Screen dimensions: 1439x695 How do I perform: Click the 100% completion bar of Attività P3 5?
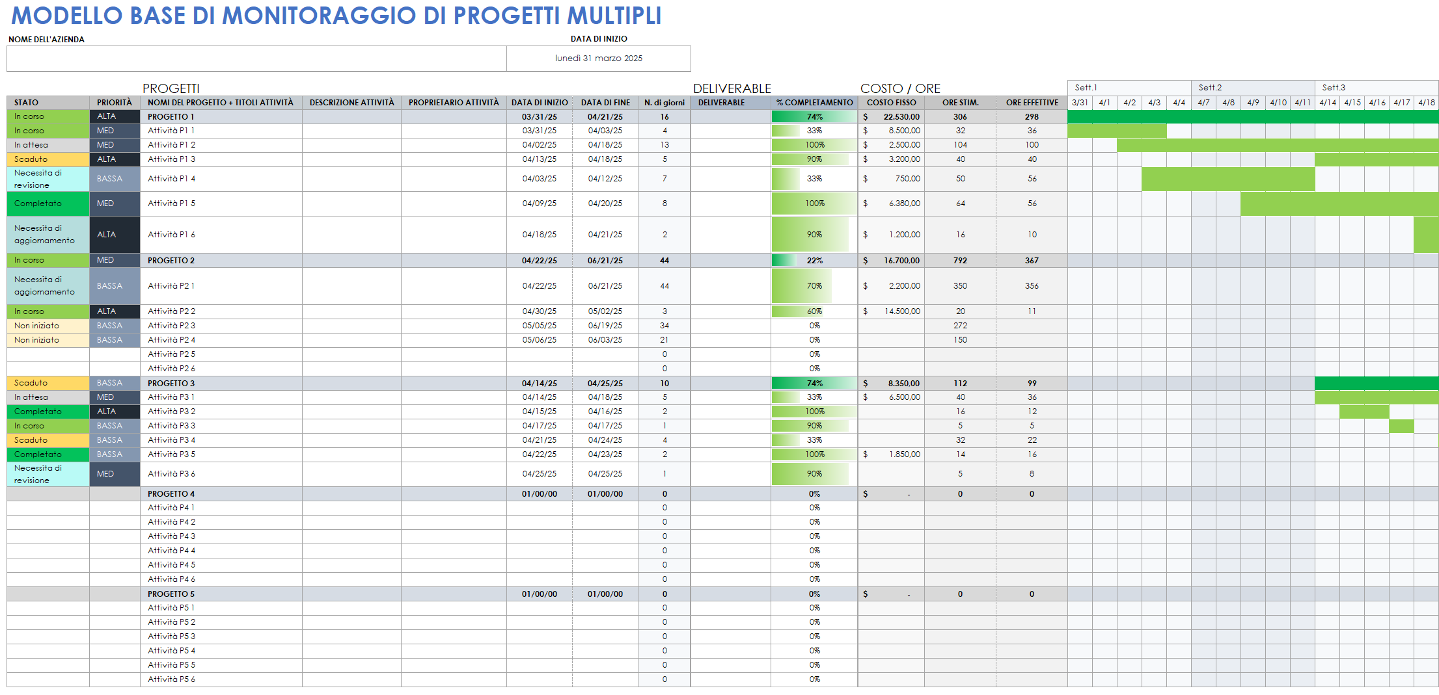coord(814,454)
